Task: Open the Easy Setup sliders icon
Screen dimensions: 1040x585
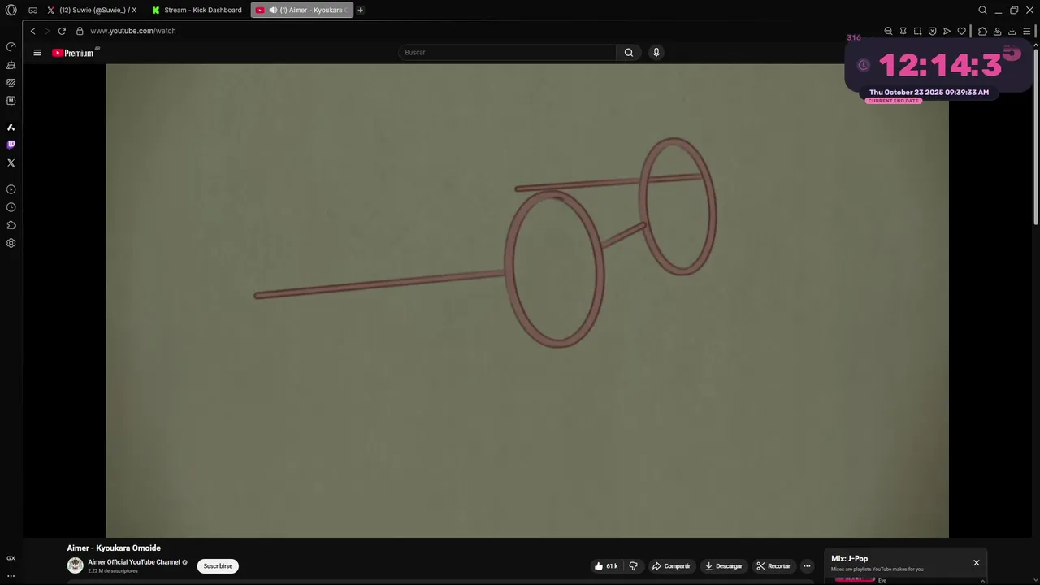Action: tap(1026, 31)
